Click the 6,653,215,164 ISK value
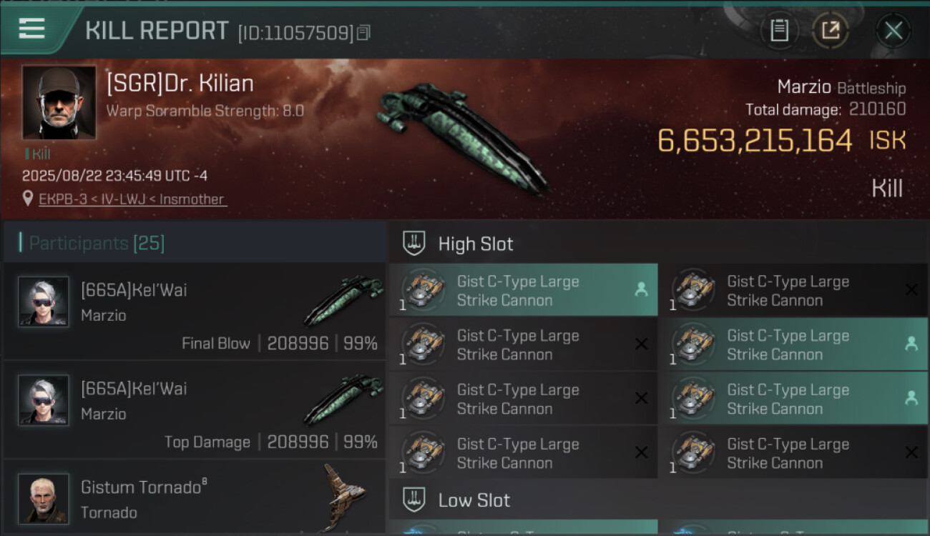The height and width of the screenshot is (536, 930). coord(755,141)
